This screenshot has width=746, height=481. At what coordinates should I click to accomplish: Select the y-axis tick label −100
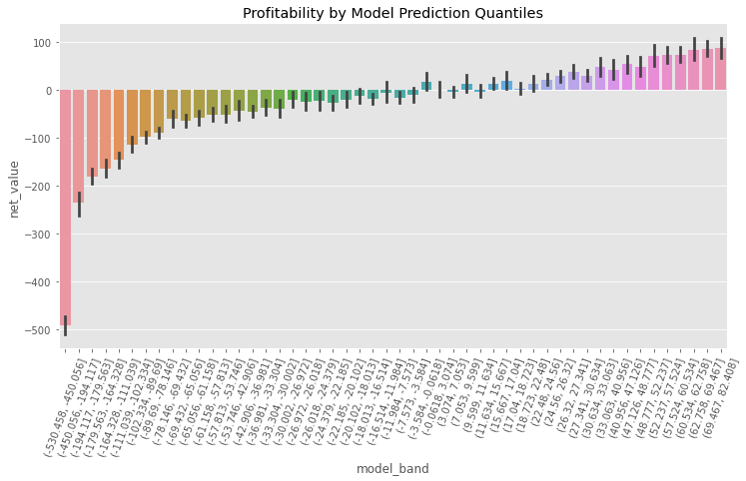pos(40,139)
